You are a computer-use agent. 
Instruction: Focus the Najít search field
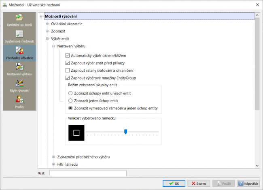click(88, 173)
